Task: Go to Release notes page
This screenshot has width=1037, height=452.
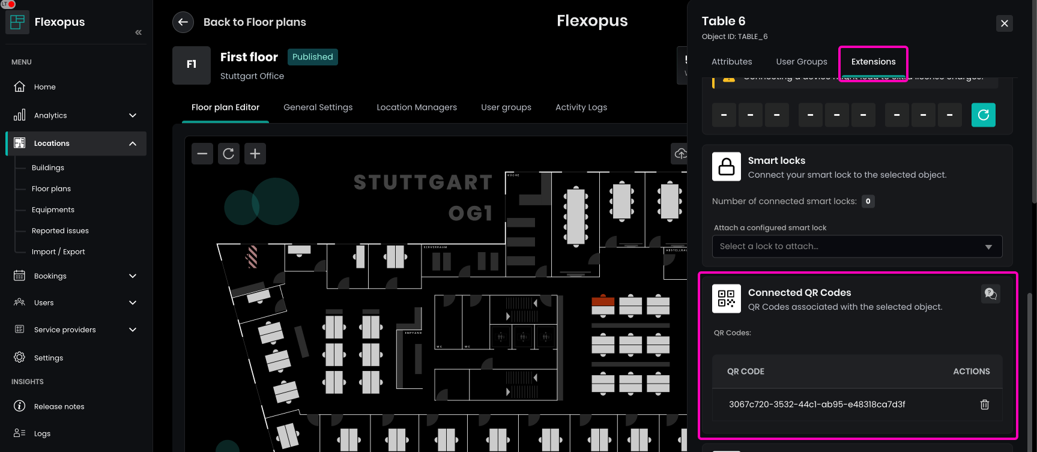Action: click(59, 406)
